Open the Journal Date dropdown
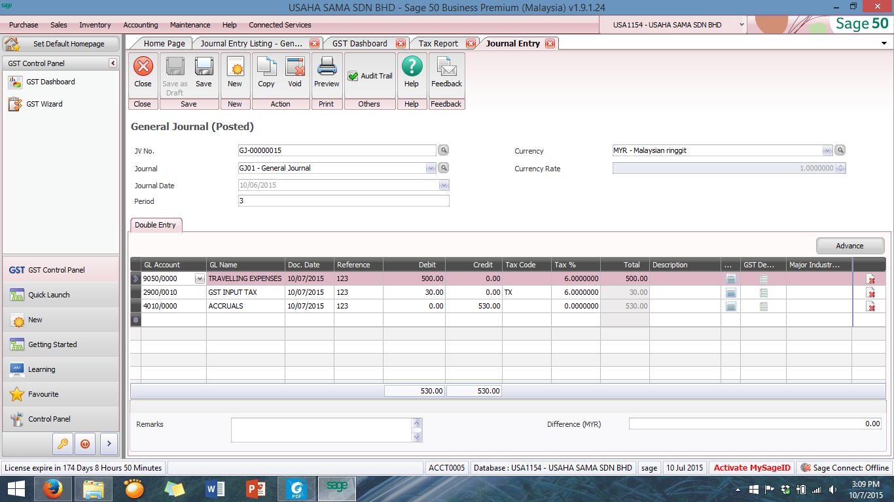The width and height of the screenshot is (894, 502). (444, 186)
